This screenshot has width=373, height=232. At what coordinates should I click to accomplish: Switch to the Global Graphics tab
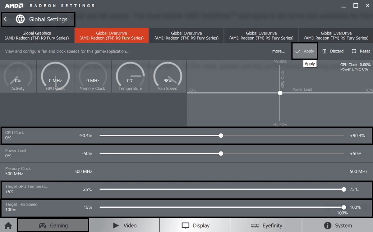tap(37, 35)
